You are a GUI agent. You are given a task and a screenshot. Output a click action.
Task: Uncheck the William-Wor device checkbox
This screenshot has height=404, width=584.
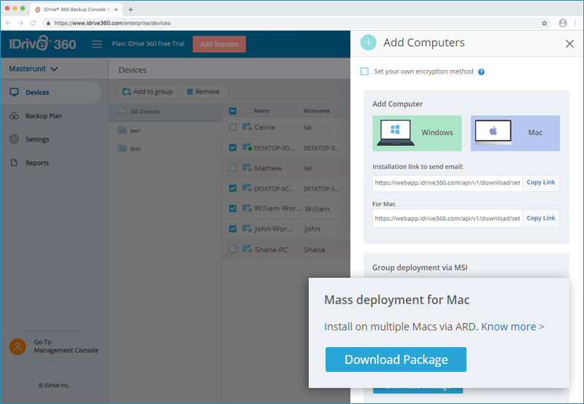coord(233,209)
